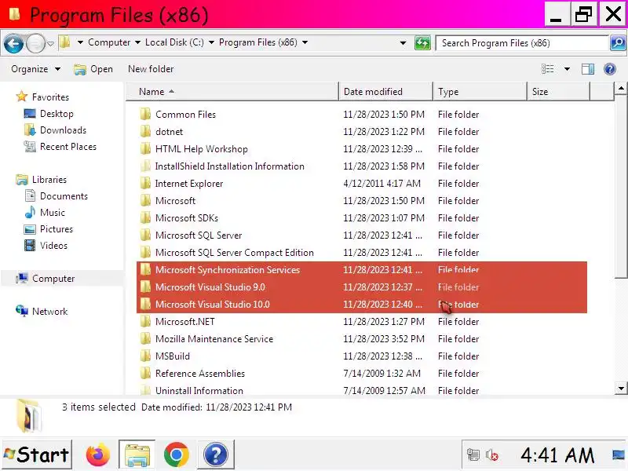Toggle the preview pane icon
The image size is (628, 471).
[x=587, y=69]
